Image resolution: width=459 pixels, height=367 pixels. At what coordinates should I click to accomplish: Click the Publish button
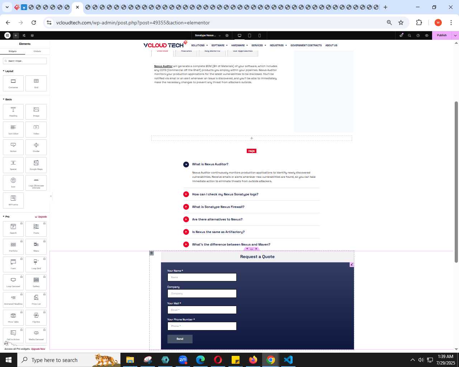(442, 35)
